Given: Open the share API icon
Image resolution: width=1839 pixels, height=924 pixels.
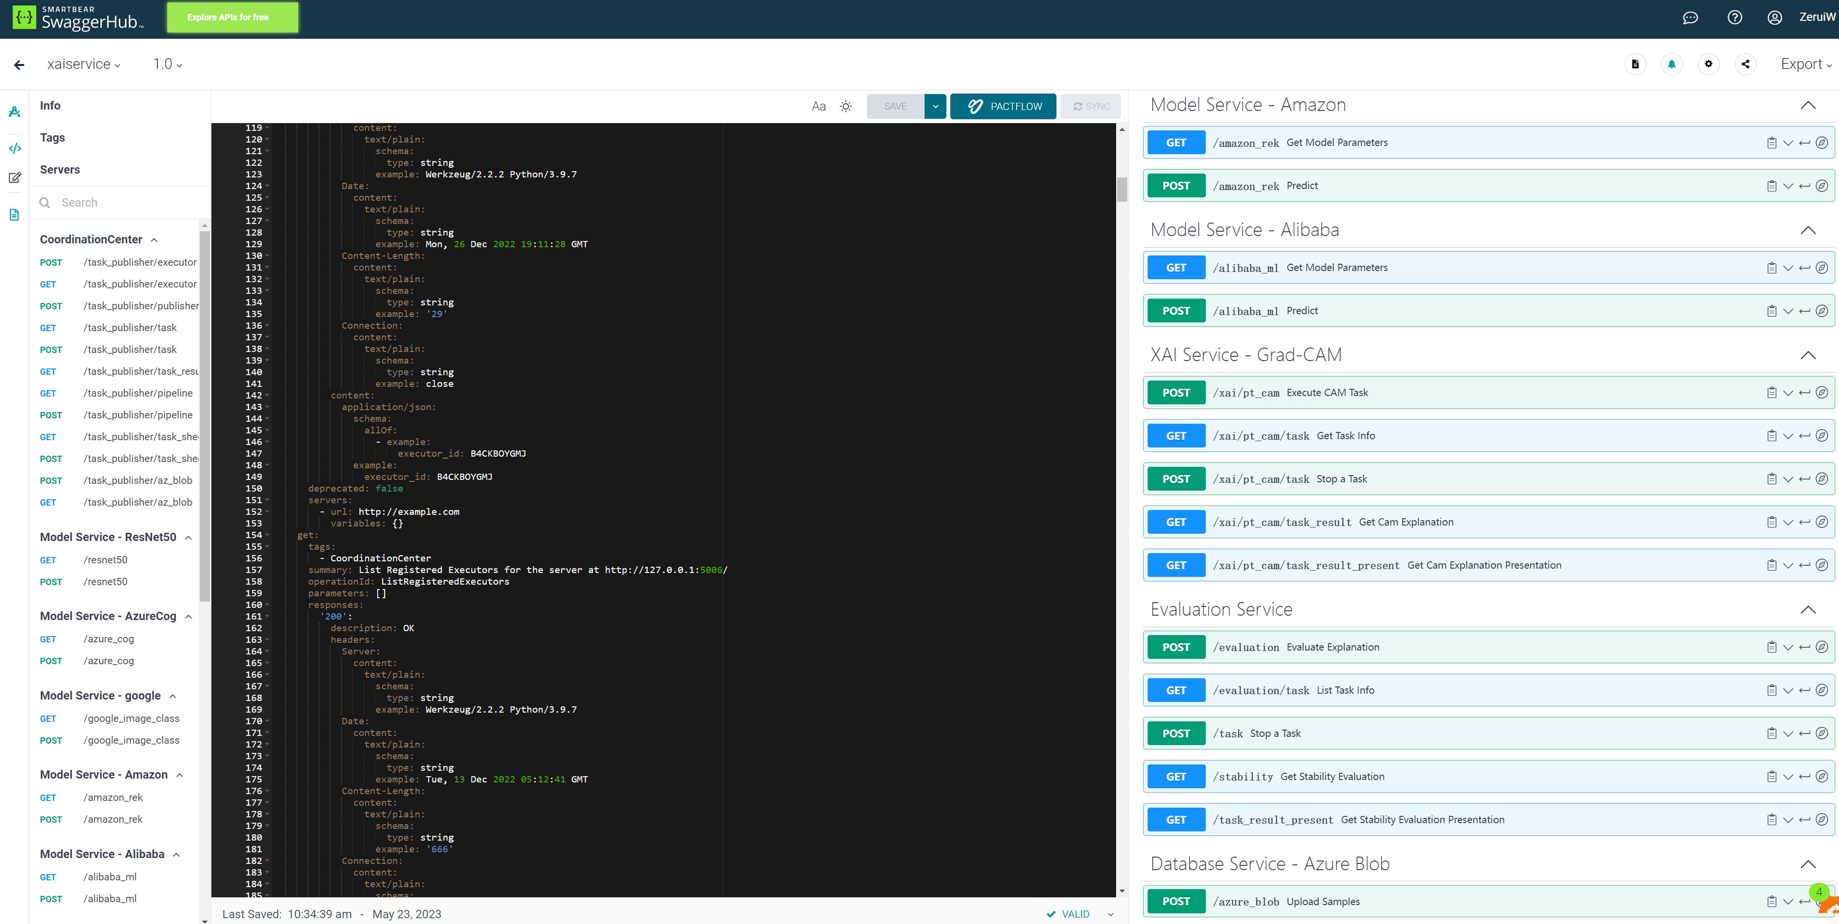Looking at the screenshot, I should pyautogui.click(x=1745, y=64).
